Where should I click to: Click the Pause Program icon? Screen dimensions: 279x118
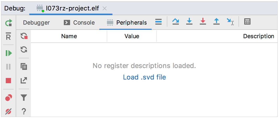(8, 67)
